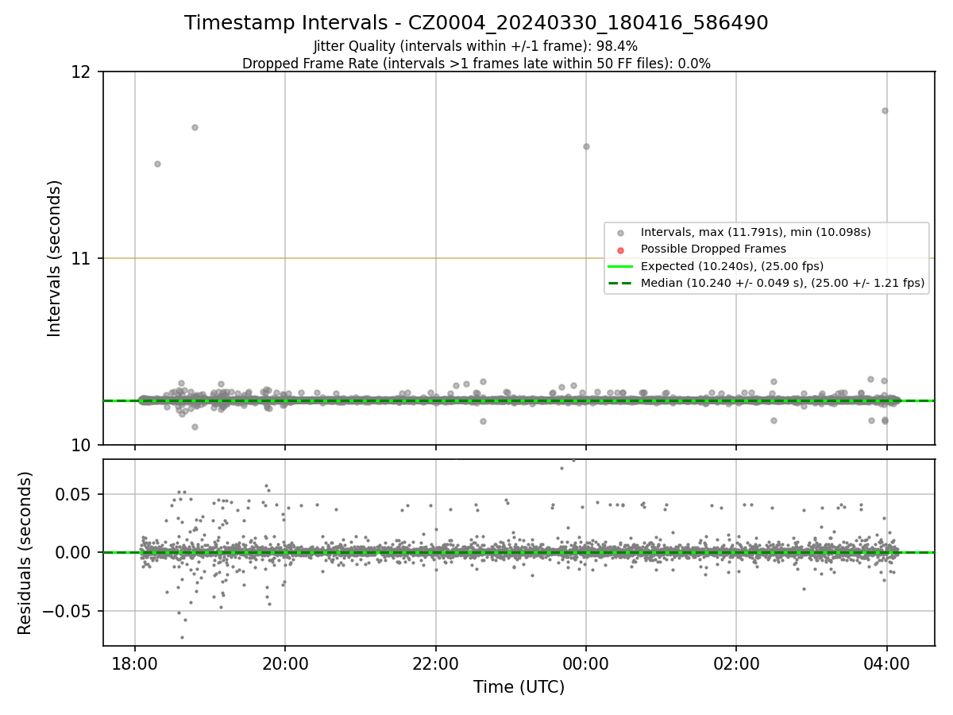The image size is (953, 715).
Task: Select legend entry 'Intervals, max (11.791s), min (10.098s)'
Action: pos(756,232)
